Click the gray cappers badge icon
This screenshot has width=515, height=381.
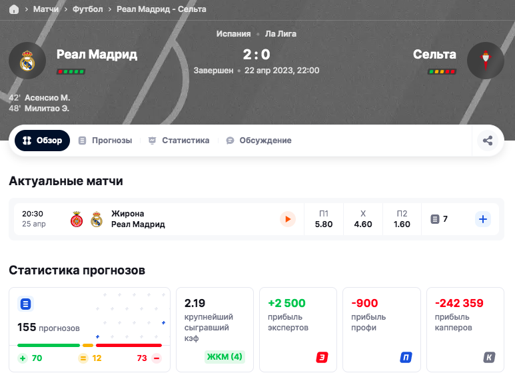pyautogui.click(x=490, y=358)
